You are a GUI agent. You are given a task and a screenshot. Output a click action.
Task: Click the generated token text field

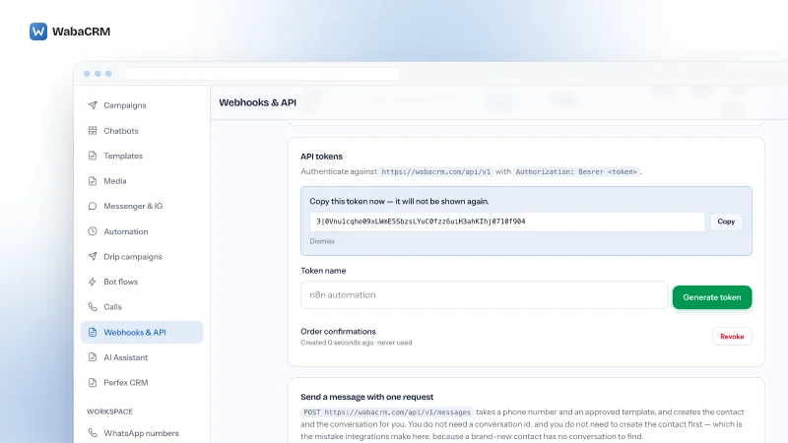click(507, 221)
